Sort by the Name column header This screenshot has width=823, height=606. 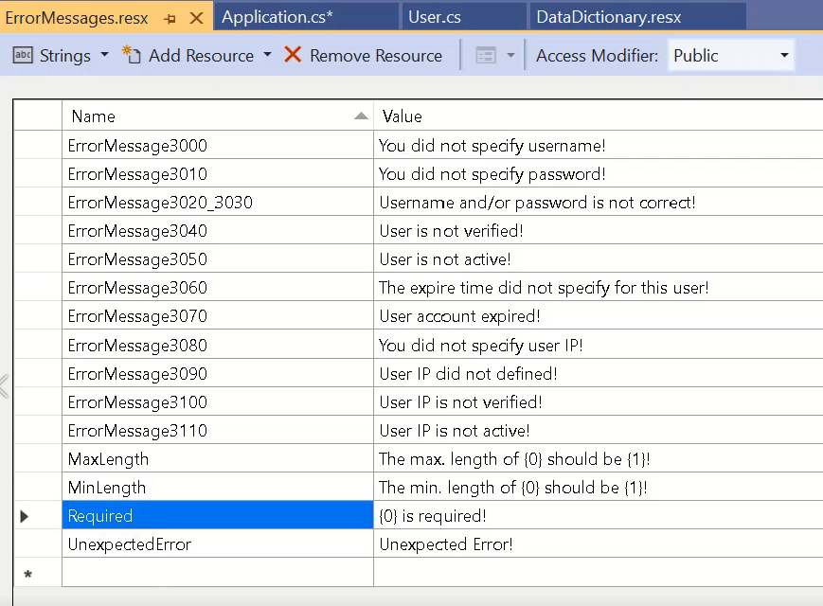click(217, 116)
